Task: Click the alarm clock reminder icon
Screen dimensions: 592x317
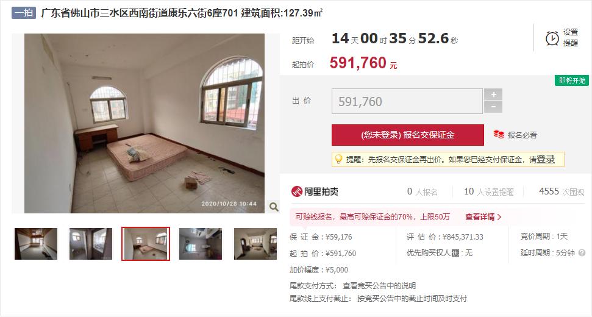Action: 552,38
